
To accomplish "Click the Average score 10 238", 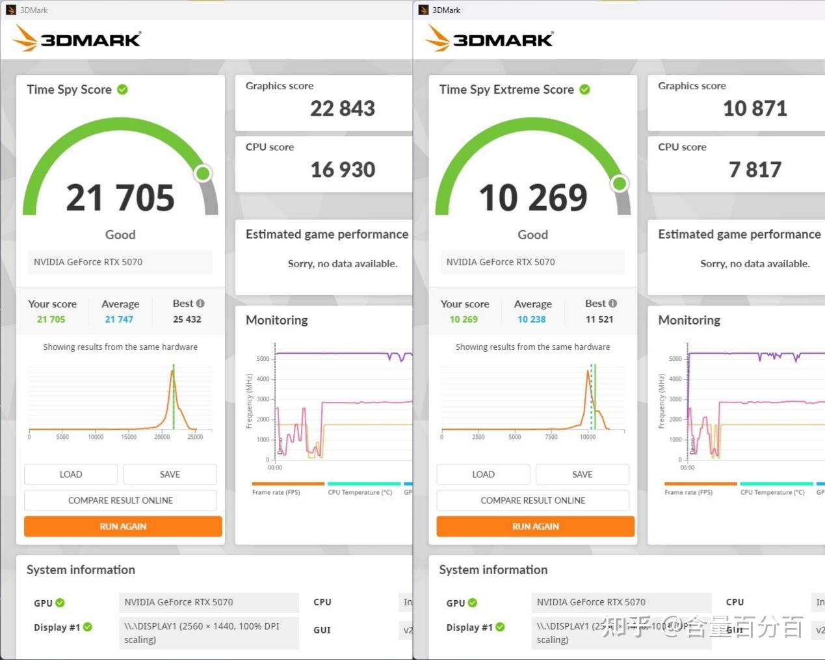I will point(532,319).
